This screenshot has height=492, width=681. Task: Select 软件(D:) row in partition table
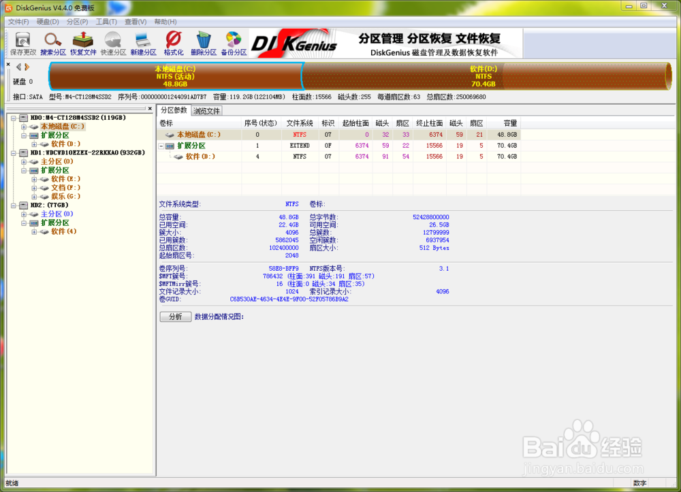click(x=338, y=157)
